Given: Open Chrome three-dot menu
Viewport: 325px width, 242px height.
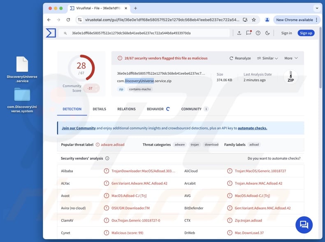Looking at the screenshot, I should (x=316, y=20).
